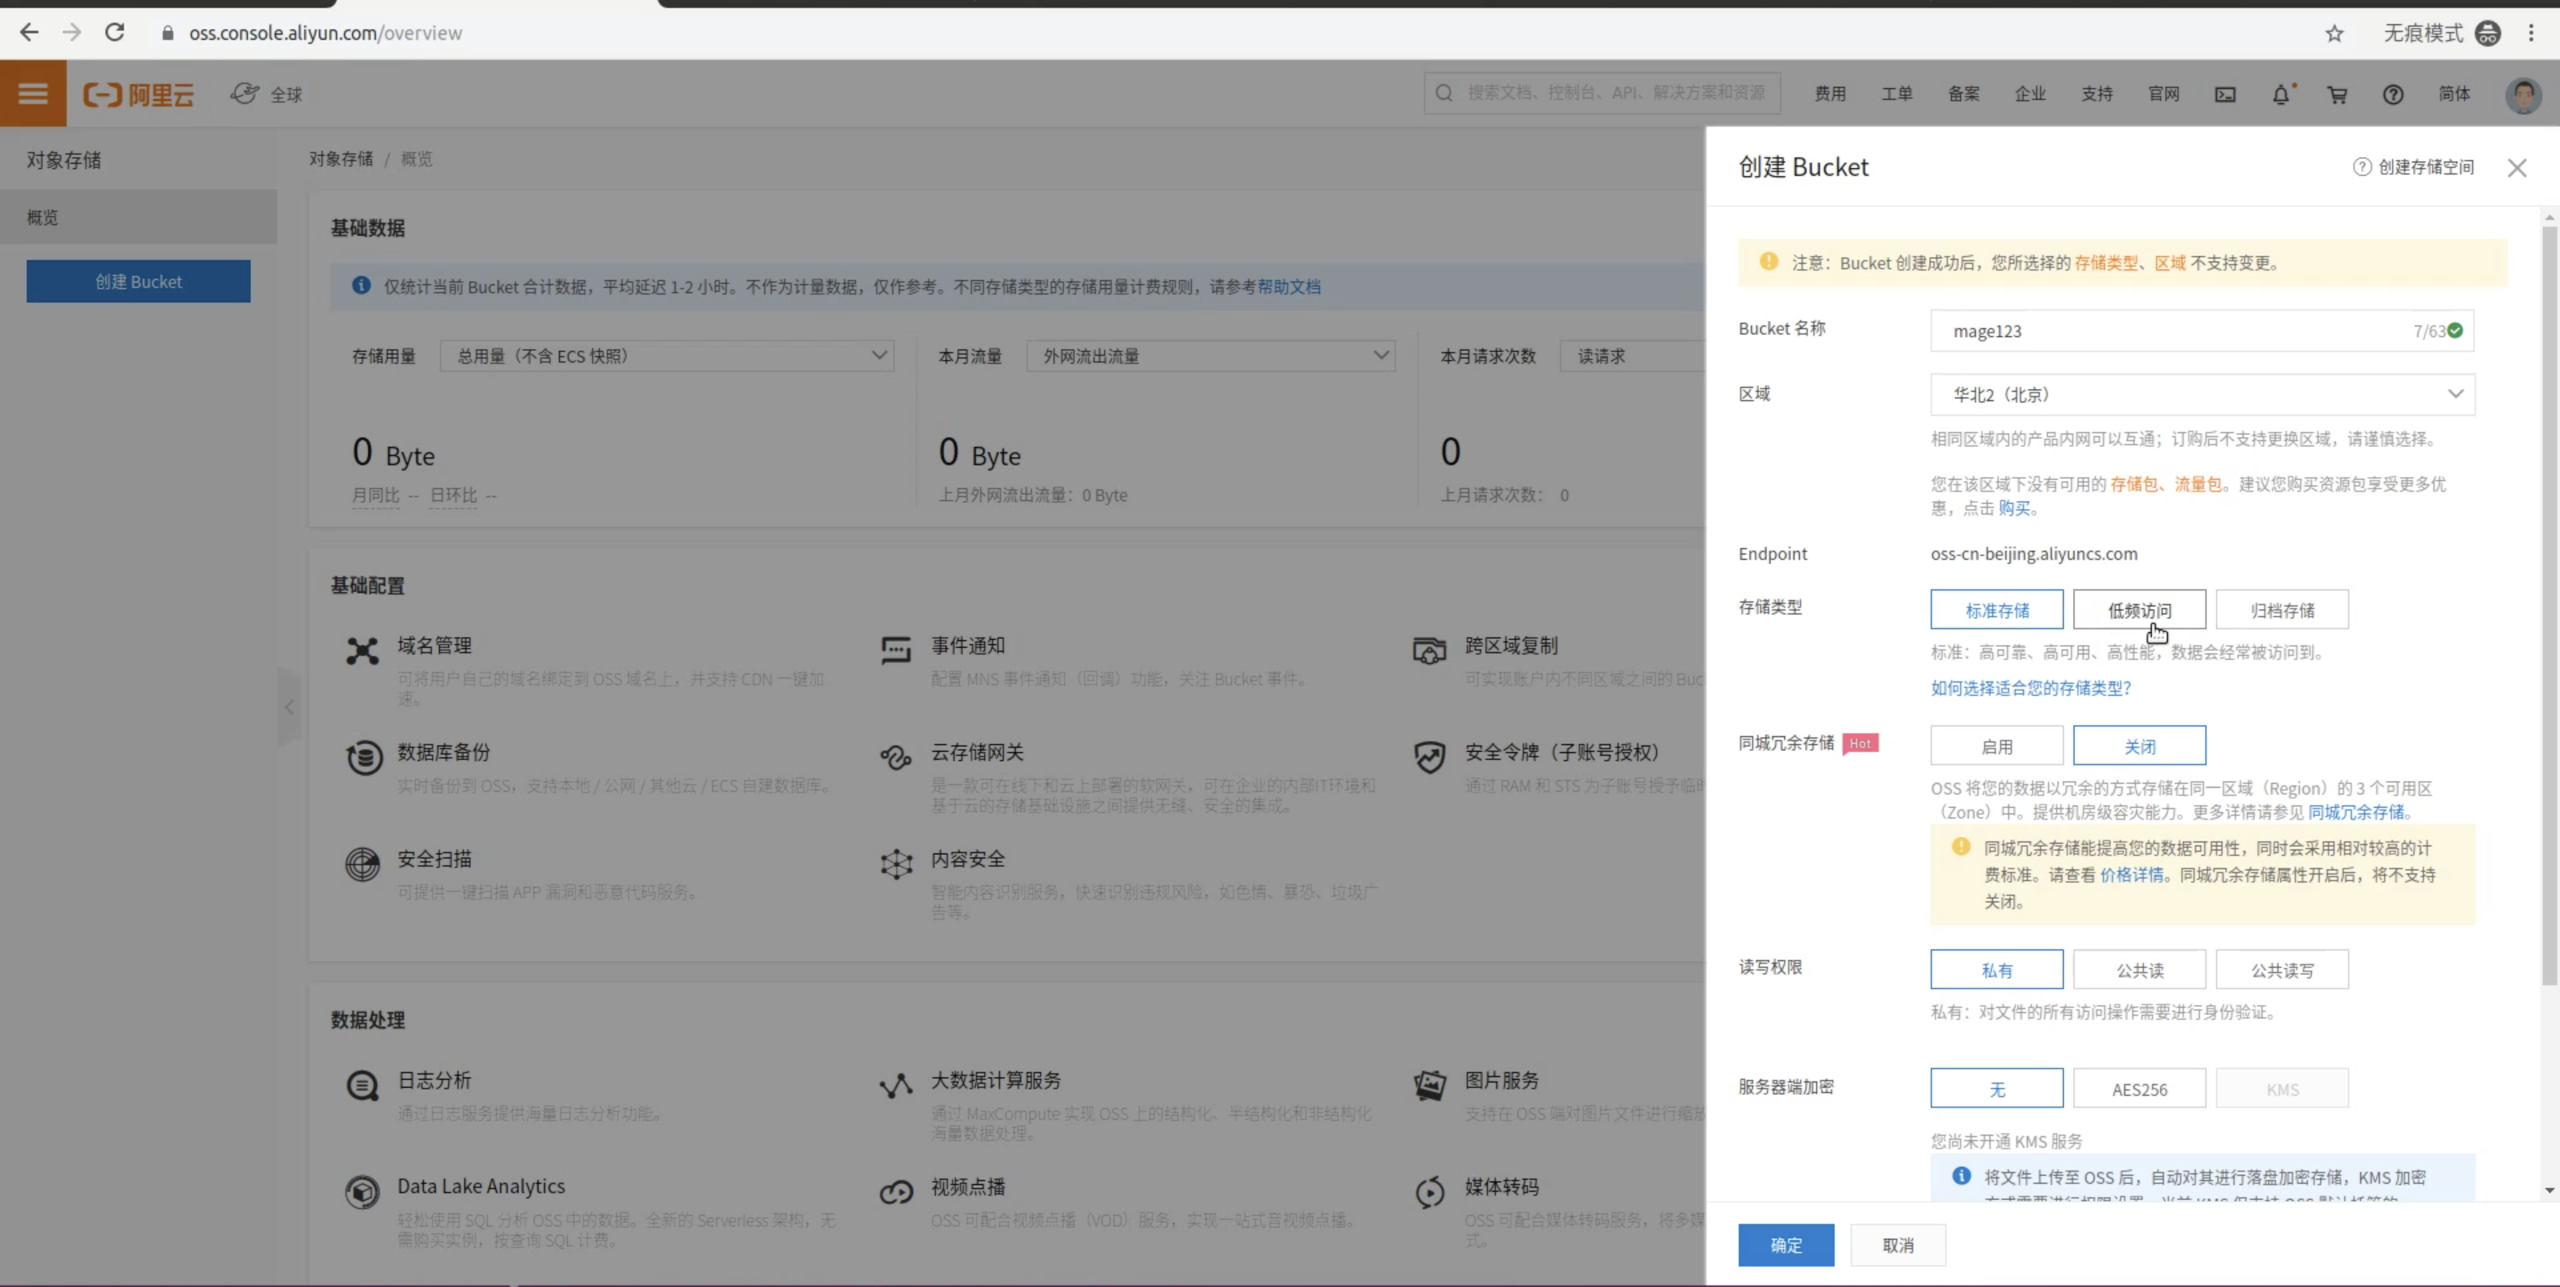Open link 如何选择适合您的存储类型
Image resolution: width=2560 pixels, height=1287 pixels.
tap(2030, 688)
